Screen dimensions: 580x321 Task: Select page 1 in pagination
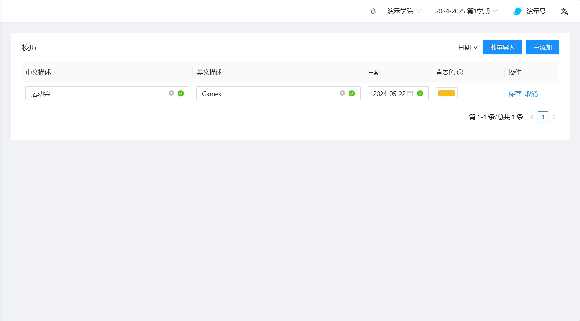pos(543,117)
